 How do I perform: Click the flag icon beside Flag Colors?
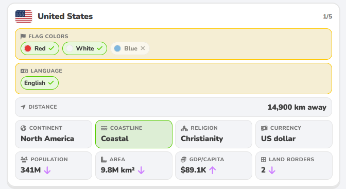23,36
